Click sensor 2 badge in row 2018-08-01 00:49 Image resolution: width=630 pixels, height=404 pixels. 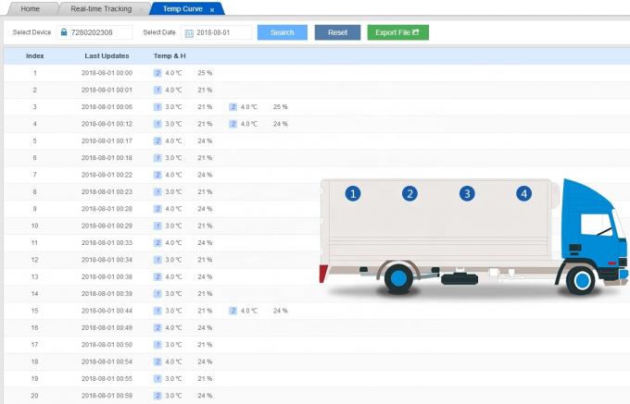[157, 327]
